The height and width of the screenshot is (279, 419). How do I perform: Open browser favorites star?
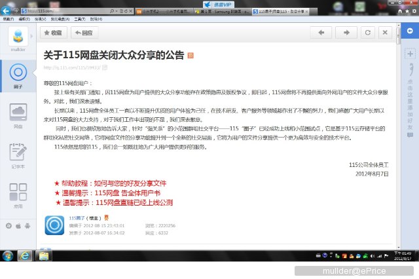pyautogui.click(x=407, y=11)
